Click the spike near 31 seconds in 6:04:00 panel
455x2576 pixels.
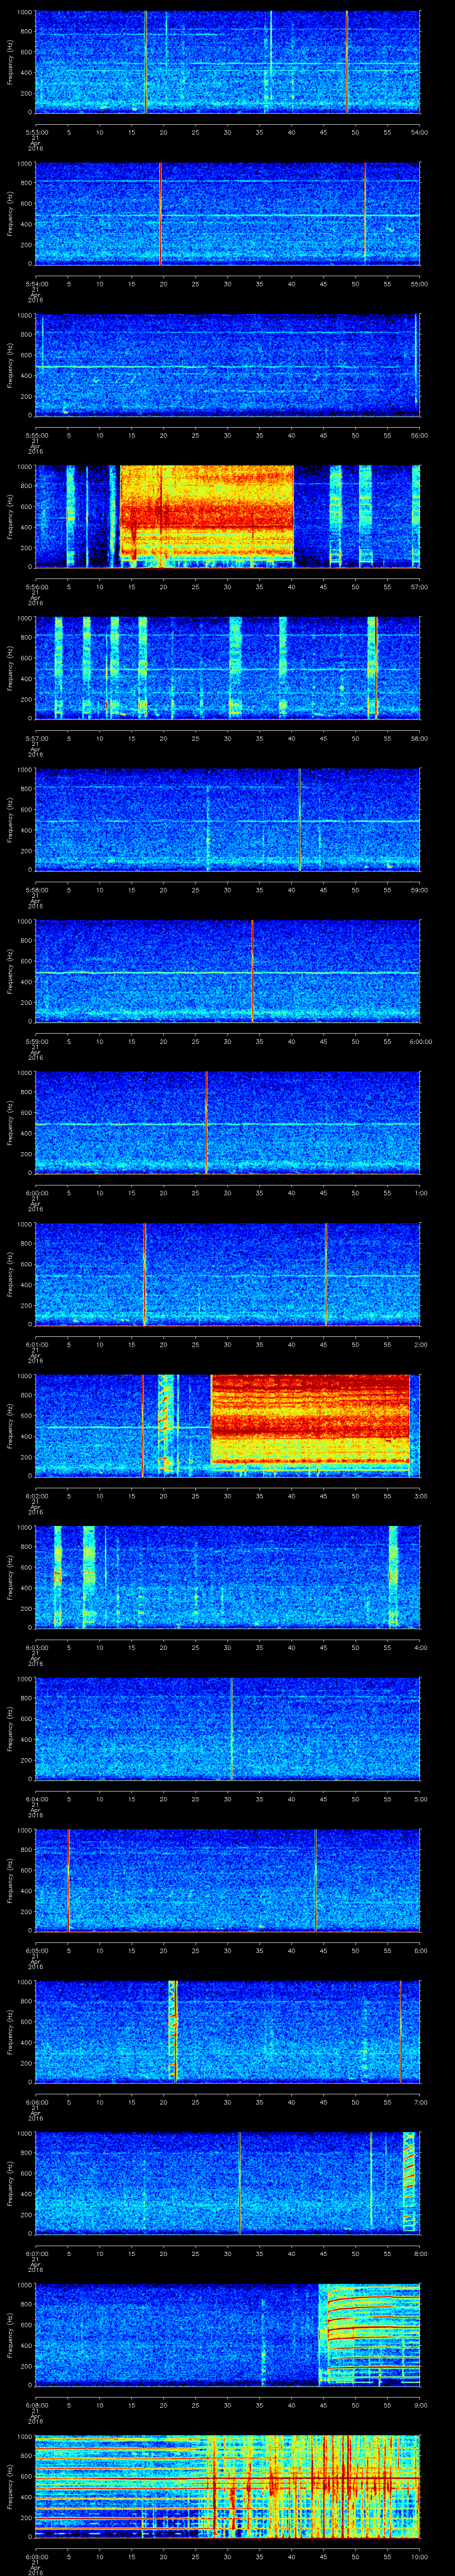231,1727
